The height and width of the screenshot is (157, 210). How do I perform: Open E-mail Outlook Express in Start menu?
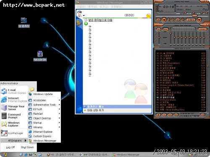[14, 91]
